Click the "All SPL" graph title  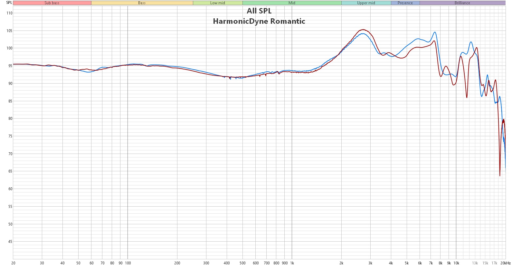point(259,11)
